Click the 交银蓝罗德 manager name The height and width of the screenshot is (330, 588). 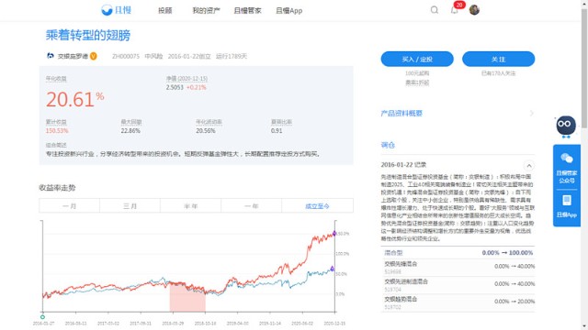click(73, 56)
